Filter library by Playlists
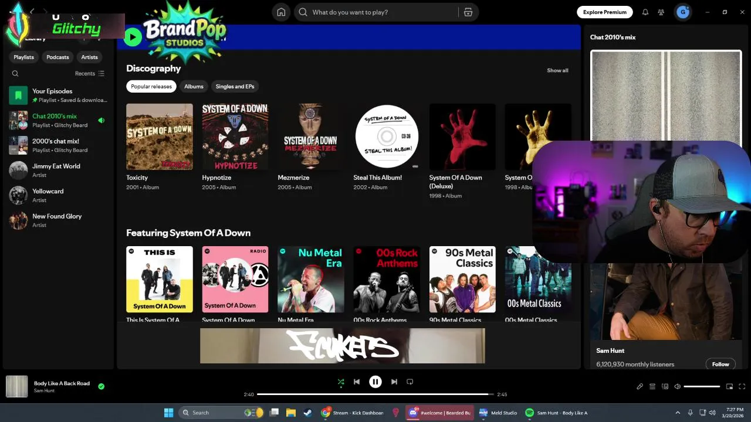The width and height of the screenshot is (751, 422). (24, 57)
